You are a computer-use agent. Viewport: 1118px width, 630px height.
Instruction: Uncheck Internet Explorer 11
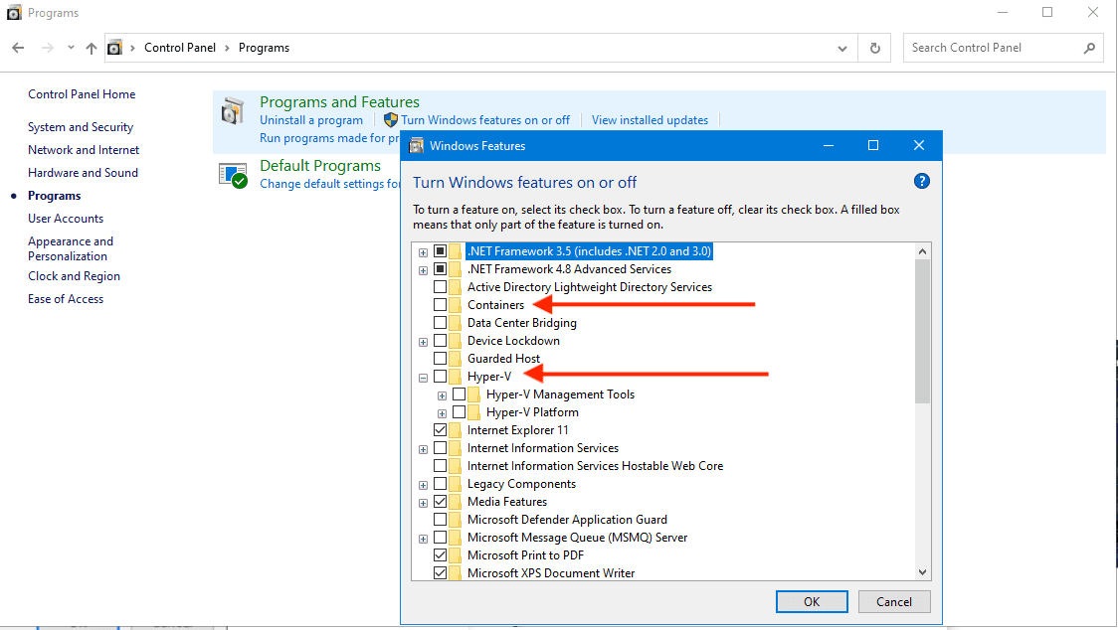(x=440, y=429)
